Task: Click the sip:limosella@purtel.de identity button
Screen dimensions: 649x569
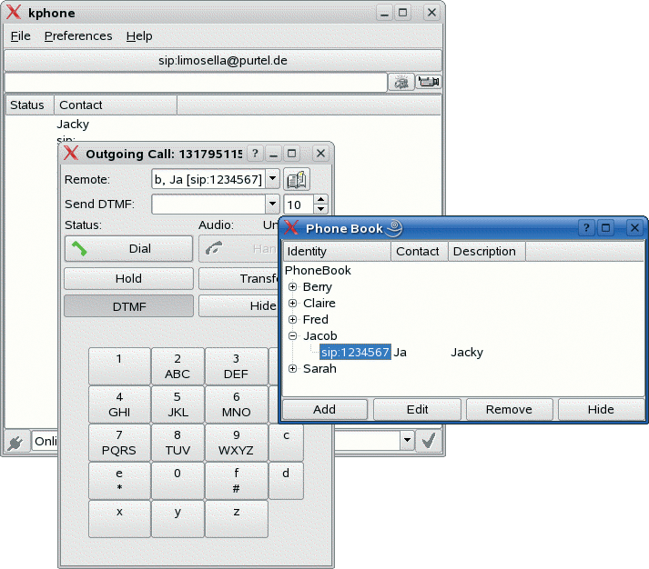Action: (223, 61)
